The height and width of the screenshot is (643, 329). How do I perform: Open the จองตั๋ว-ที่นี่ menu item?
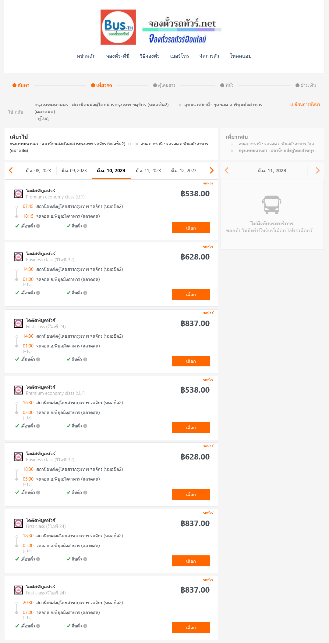click(x=118, y=56)
